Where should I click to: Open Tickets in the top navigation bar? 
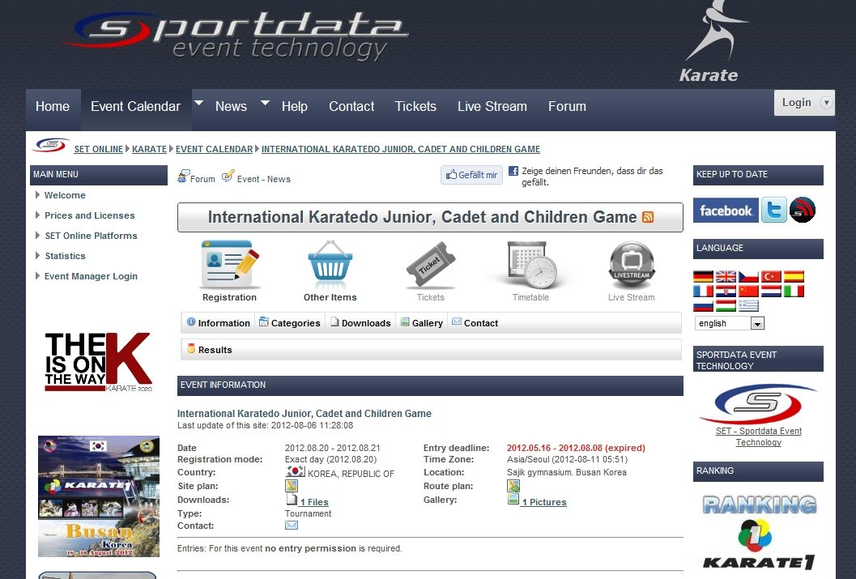point(415,106)
